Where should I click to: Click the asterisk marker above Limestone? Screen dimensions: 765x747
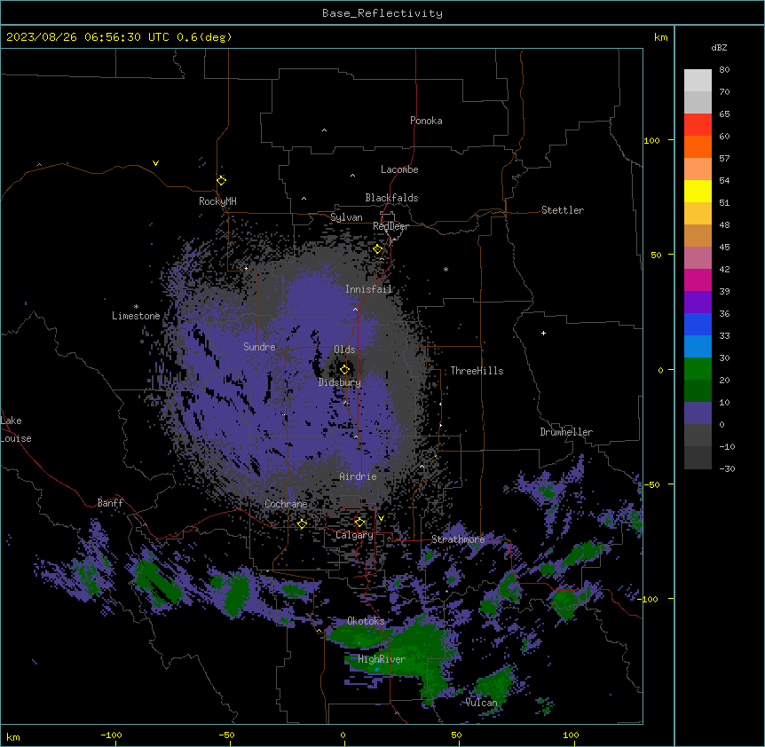[136, 307]
